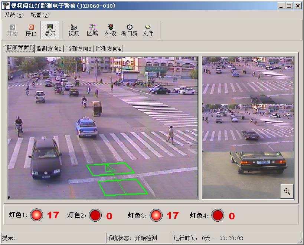Click the main live video view
This screenshot has width=304, height=245.
click(x=103, y=128)
